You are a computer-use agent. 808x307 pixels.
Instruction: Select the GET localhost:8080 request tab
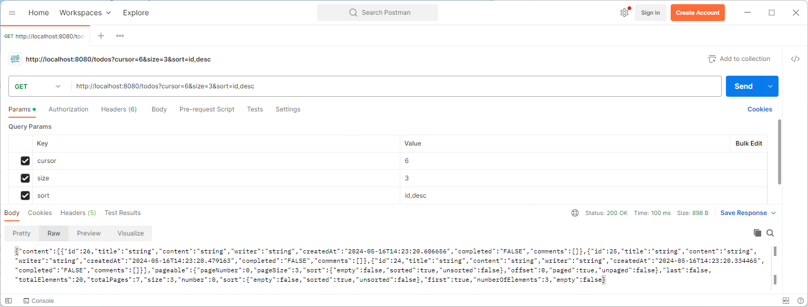[45, 36]
